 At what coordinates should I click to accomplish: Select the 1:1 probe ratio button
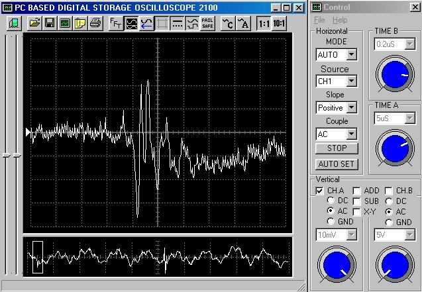[x=264, y=23]
